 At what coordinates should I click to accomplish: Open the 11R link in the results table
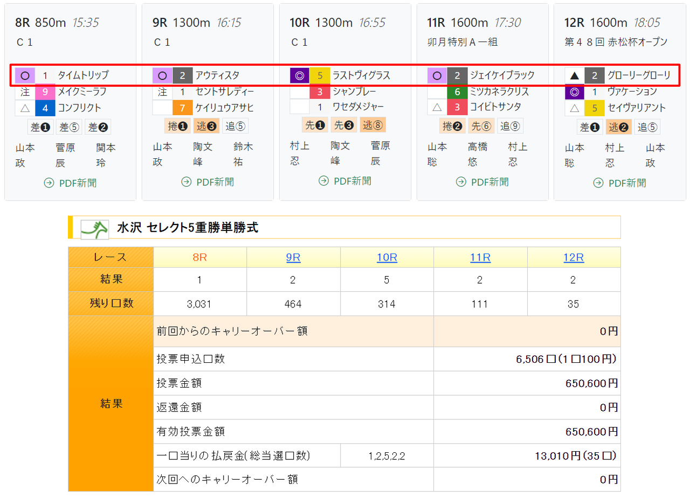pos(480,257)
